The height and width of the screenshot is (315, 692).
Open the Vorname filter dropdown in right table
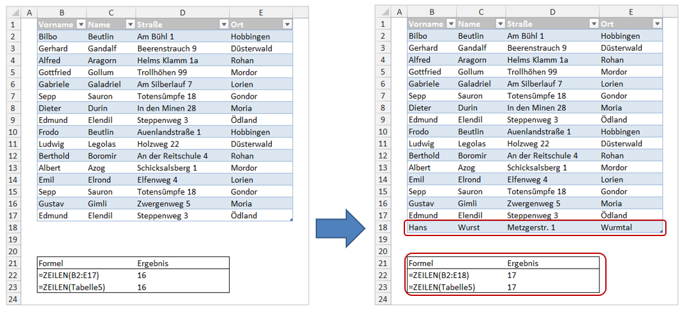tap(450, 24)
